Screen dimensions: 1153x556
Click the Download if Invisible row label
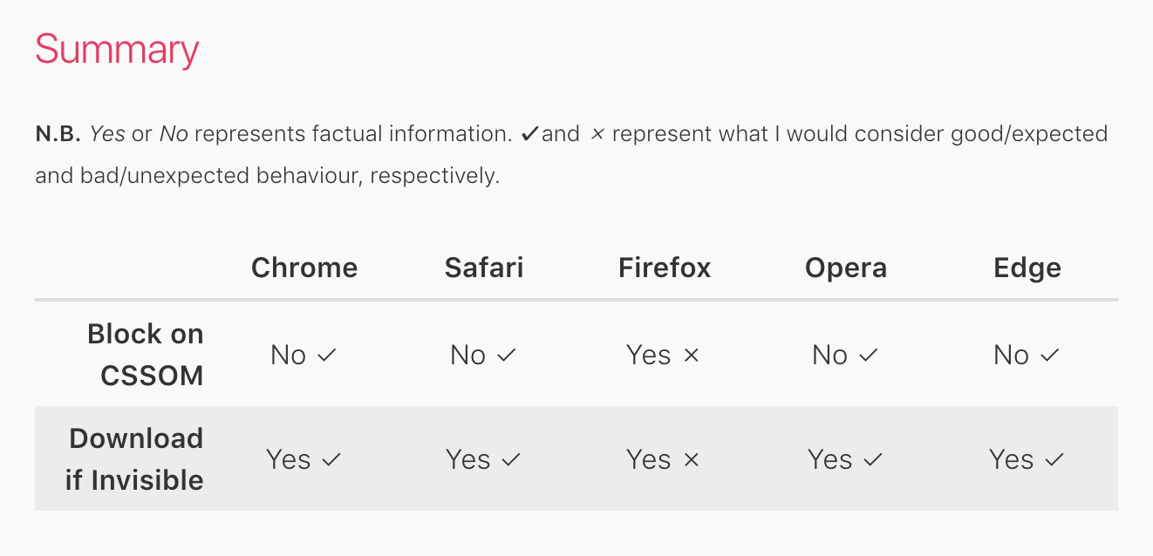point(134,459)
